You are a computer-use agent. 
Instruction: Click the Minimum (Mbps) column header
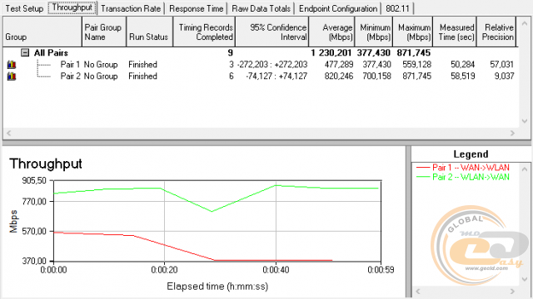374,32
